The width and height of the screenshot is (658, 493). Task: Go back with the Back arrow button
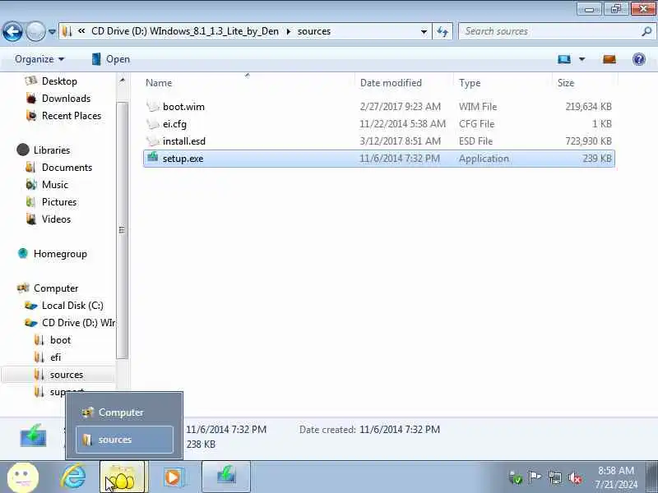[12, 31]
